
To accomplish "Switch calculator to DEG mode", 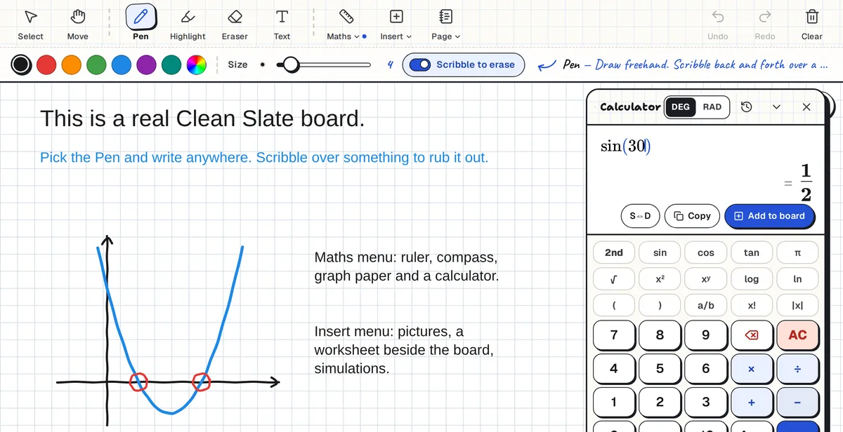I will (x=680, y=107).
